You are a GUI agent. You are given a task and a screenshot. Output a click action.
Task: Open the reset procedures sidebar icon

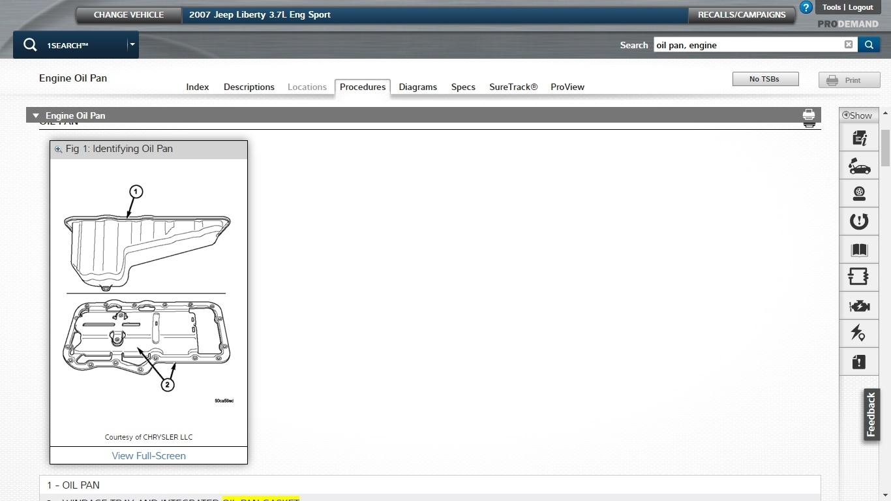859,222
